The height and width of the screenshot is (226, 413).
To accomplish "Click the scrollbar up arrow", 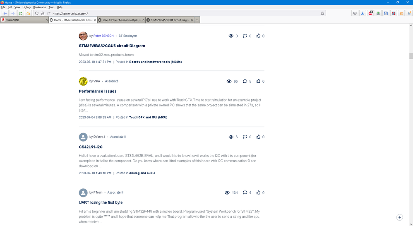I will (x=411, y=25).
